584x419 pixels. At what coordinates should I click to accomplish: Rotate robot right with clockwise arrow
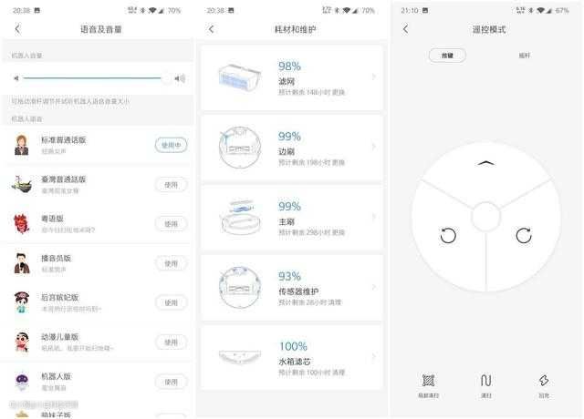coord(524,235)
